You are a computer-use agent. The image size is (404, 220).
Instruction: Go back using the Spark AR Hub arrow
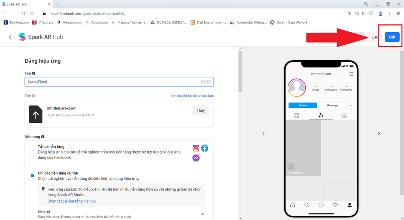click(x=10, y=37)
